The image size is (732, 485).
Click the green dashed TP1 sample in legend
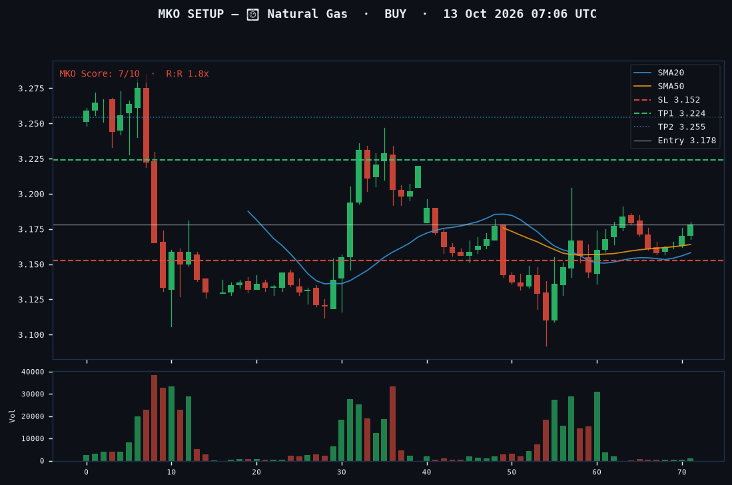[x=642, y=113]
